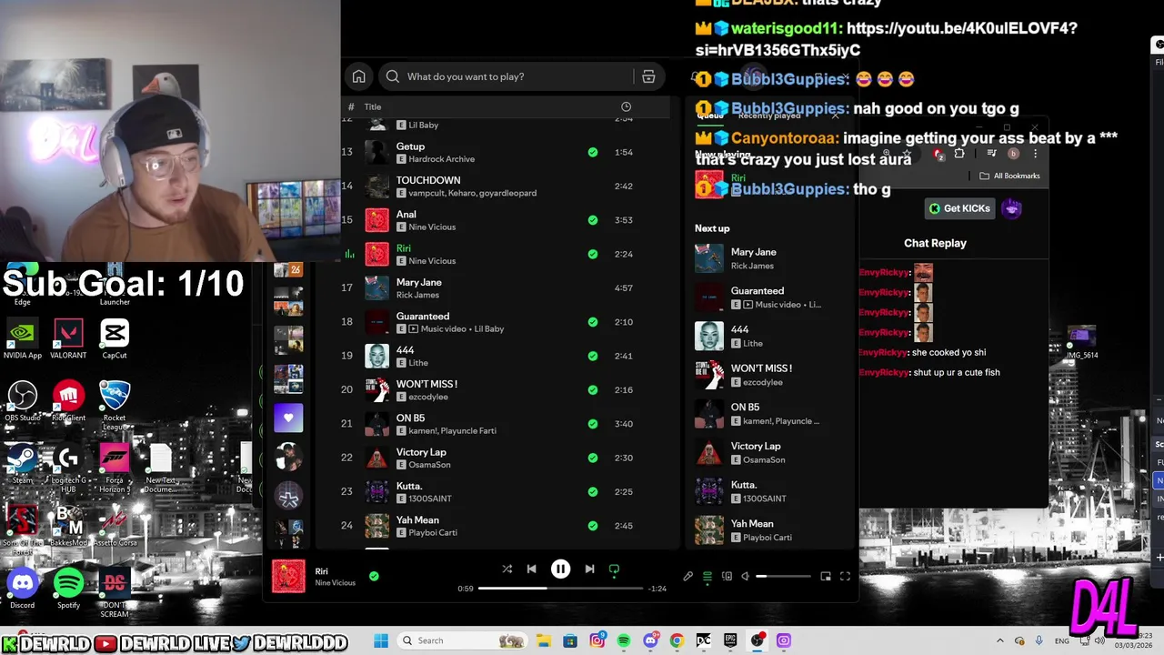
Task: Seek using the song progress bar
Action: click(x=560, y=589)
